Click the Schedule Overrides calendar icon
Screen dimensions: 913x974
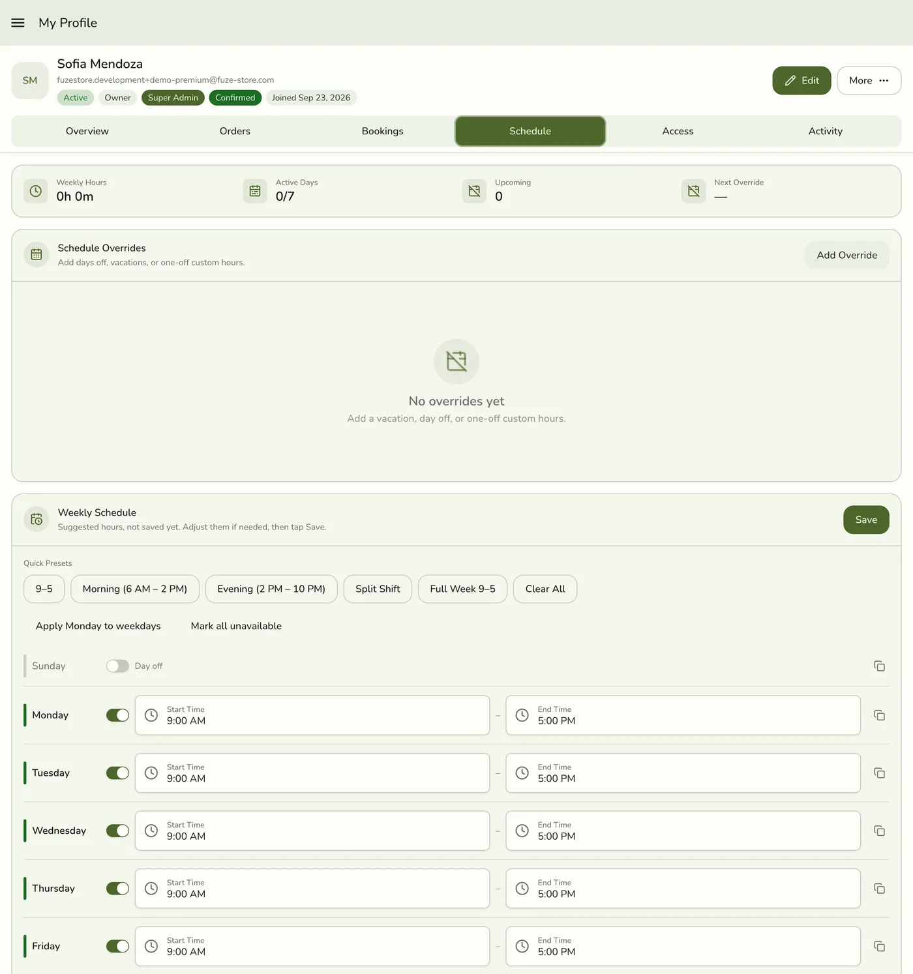pos(37,255)
